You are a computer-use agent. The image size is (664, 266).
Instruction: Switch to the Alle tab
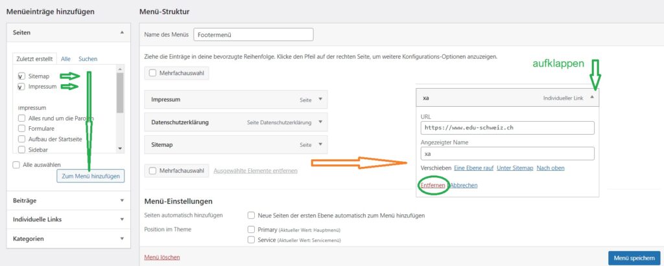click(65, 59)
